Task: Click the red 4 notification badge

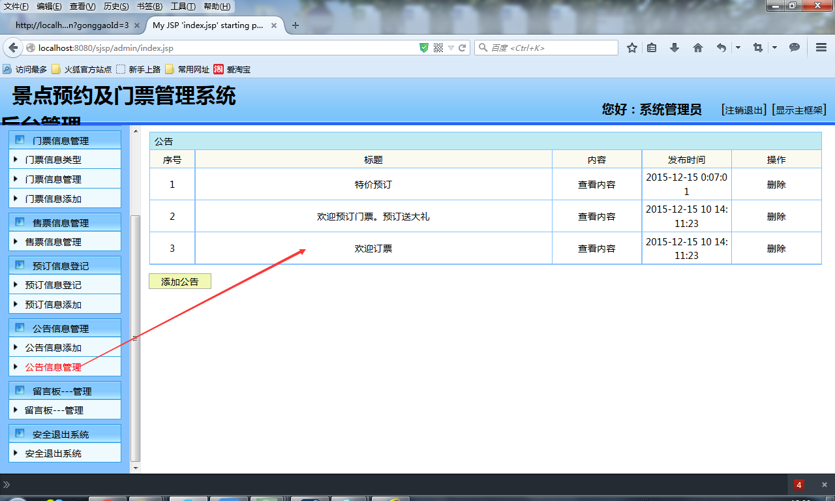Action: [x=799, y=485]
